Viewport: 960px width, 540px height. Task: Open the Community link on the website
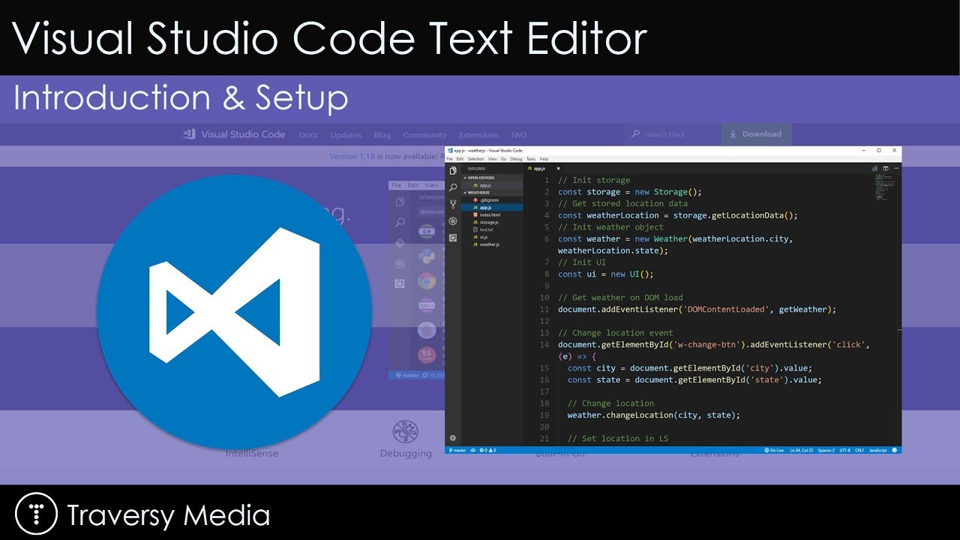[x=424, y=135]
